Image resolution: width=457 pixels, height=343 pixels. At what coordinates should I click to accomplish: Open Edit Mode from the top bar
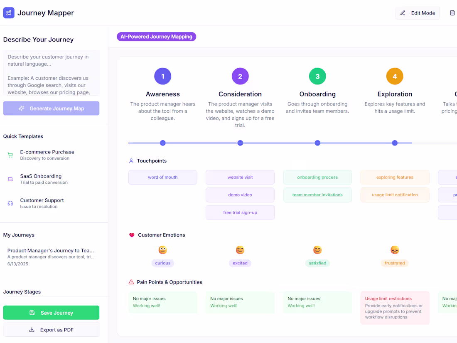click(417, 13)
